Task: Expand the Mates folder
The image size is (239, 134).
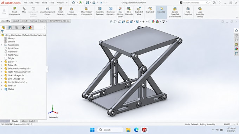Action: click(x=2, y=89)
